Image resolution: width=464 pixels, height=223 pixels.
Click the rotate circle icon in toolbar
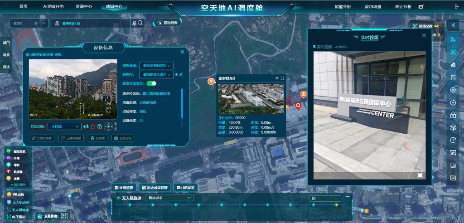pyautogui.click(x=453, y=102)
